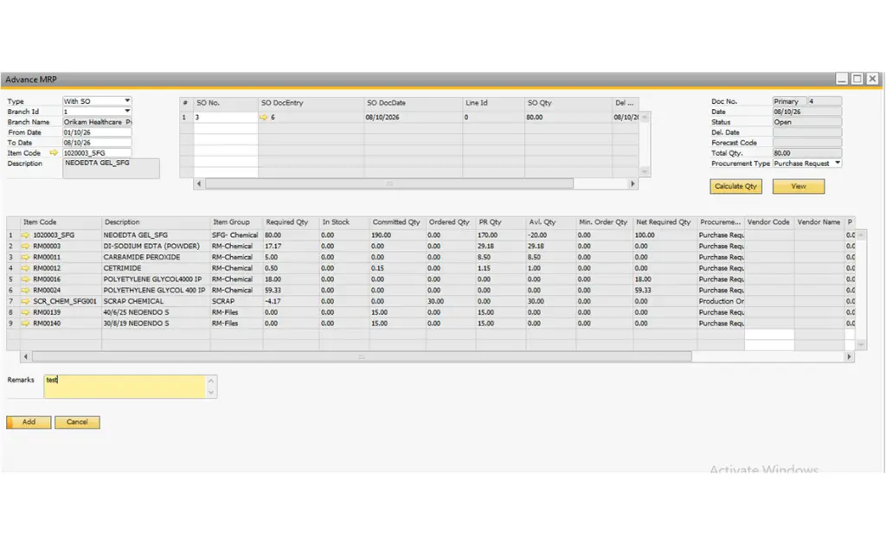Open link arrow for RM00011 row
Viewport: 886px width, 545px height.
(x=25, y=257)
